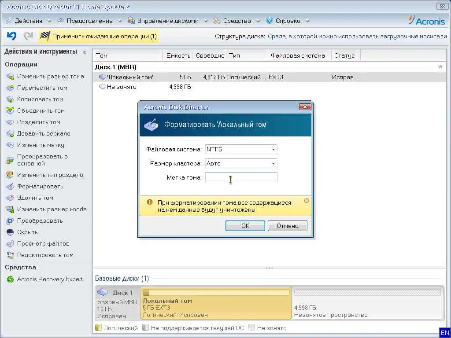
Task: Click the EN language indicator
Action: point(445,333)
